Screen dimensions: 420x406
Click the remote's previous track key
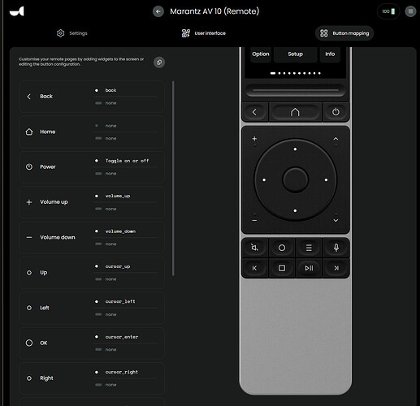pyautogui.click(x=254, y=268)
